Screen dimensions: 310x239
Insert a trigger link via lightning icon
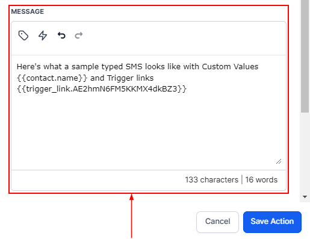43,36
